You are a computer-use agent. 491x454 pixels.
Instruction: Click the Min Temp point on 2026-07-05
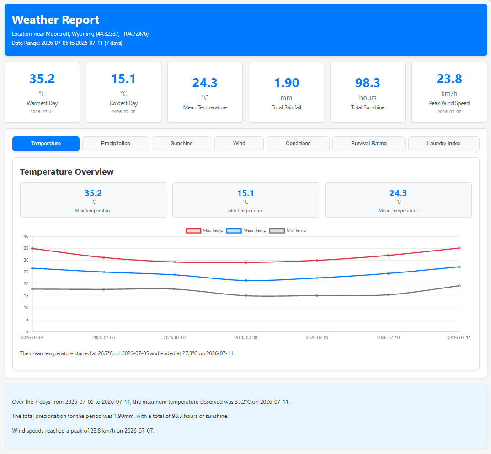point(32,289)
